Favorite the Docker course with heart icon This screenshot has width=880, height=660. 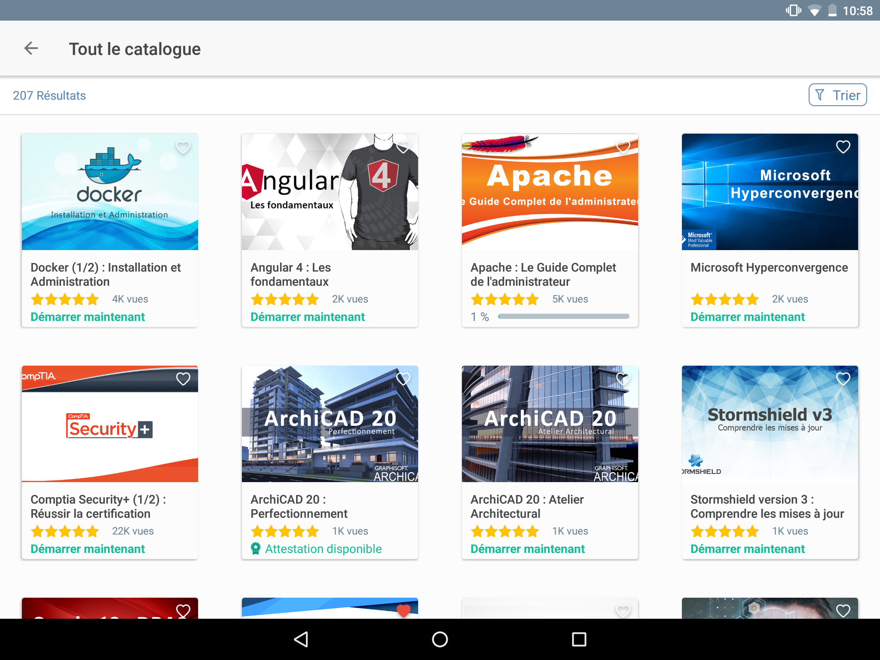pyautogui.click(x=183, y=147)
